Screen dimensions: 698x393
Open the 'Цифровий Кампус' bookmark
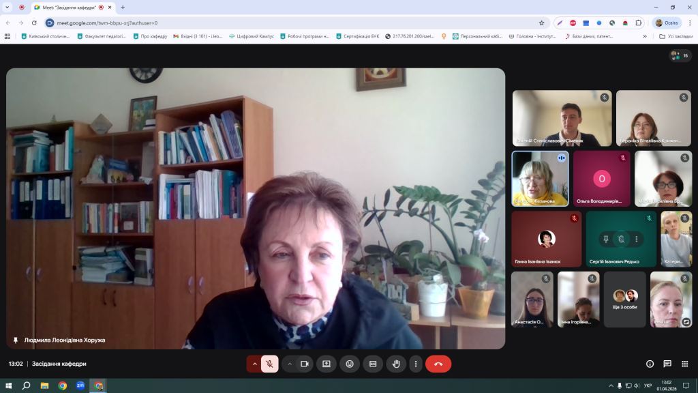pyautogui.click(x=252, y=36)
